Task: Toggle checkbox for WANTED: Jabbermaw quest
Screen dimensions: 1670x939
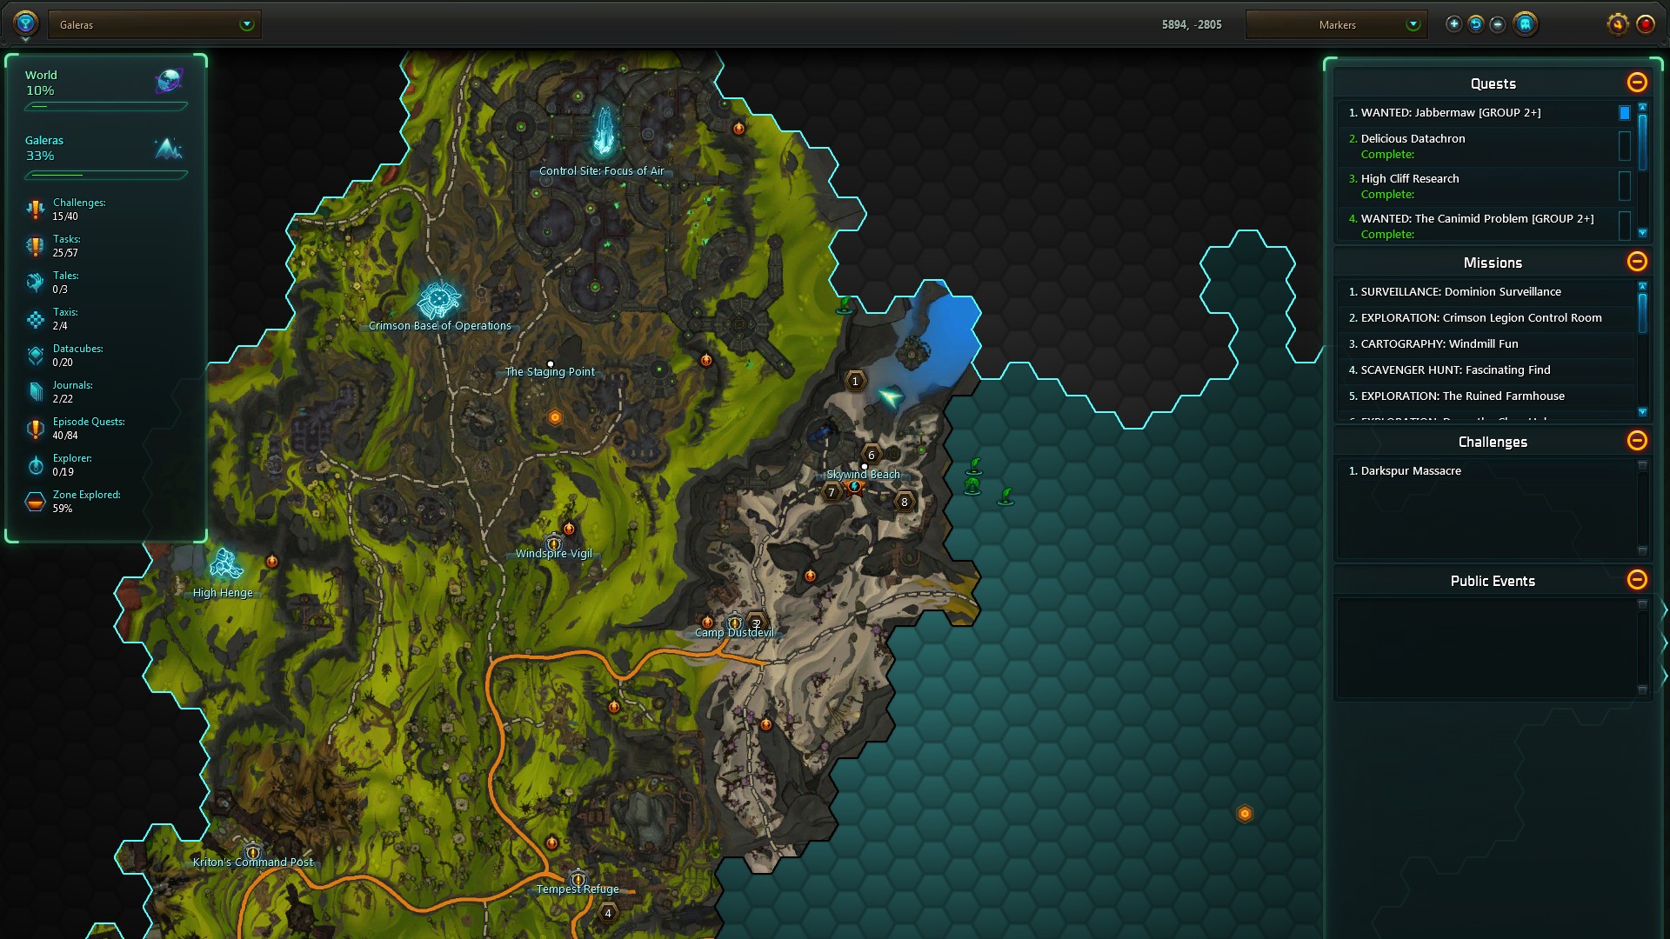Action: tap(1624, 113)
